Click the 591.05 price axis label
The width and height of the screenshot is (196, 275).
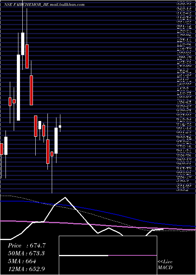(x=184, y=185)
